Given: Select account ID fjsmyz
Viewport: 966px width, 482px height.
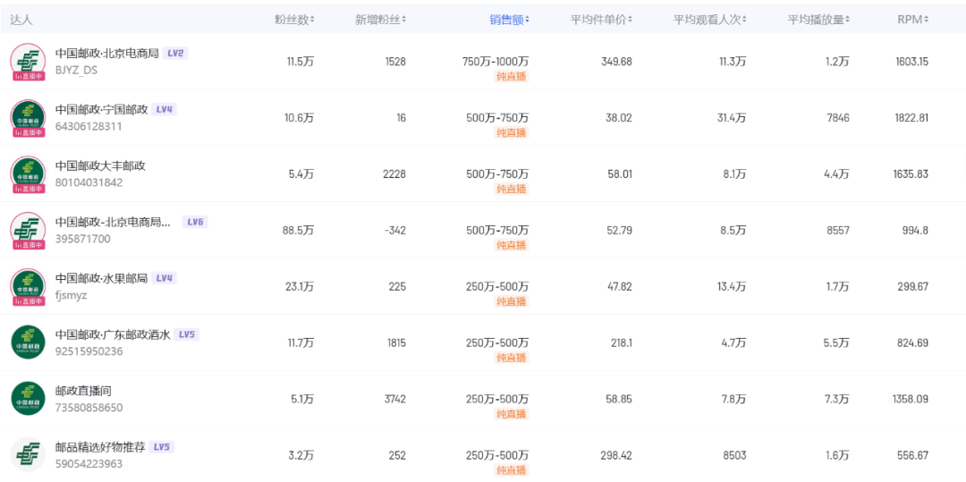Looking at the screenshot, I should (x=72, y=295).
